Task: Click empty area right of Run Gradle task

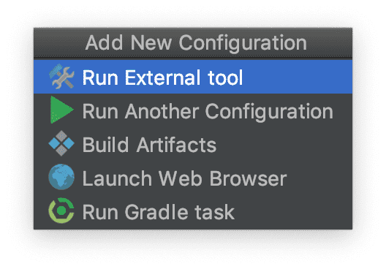Action: coord(293,211)
